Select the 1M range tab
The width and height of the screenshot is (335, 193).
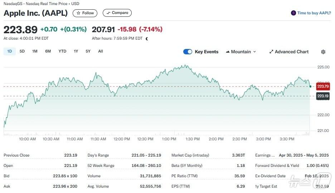click(35, 51)
